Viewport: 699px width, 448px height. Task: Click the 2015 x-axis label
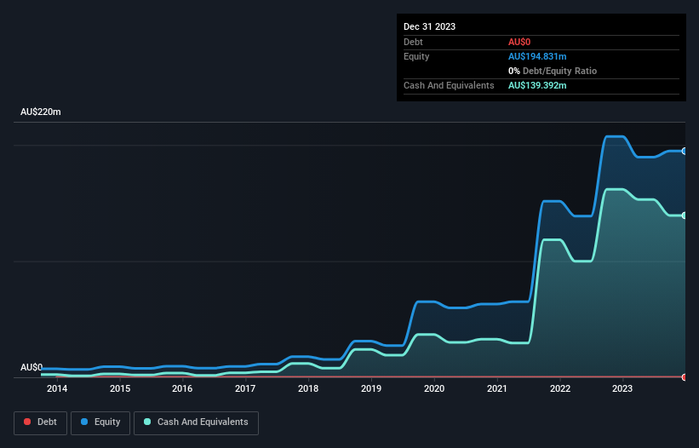pos(120,388)
